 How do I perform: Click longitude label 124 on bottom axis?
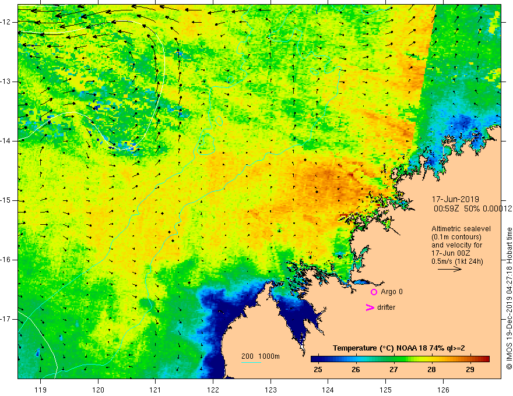point(328,390)
